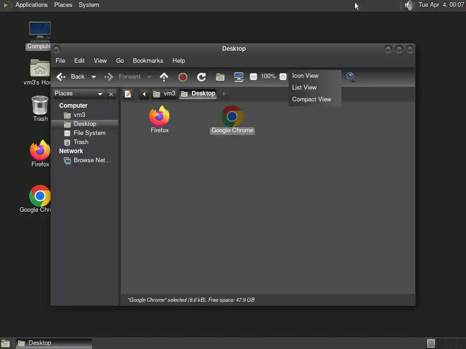466x349 pixels.
Task: Click the Trash desktop icon
Action: tap(40, 109)
